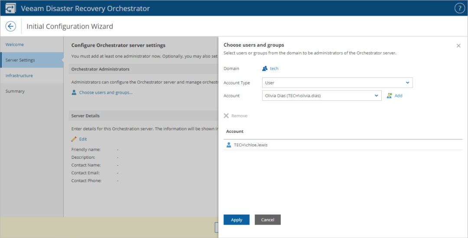Click the Veeam Orchestrator logo icon
468x238 pixels.
click(x=11, y=8)
